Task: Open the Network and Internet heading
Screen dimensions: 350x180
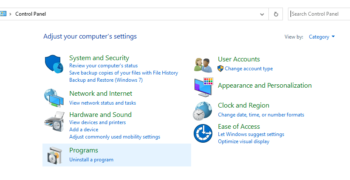Action: point(101,94)
